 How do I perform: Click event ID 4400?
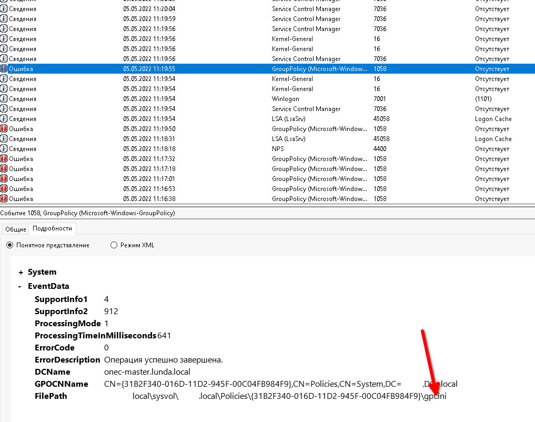pyautogui.click(x=380, y=149)
